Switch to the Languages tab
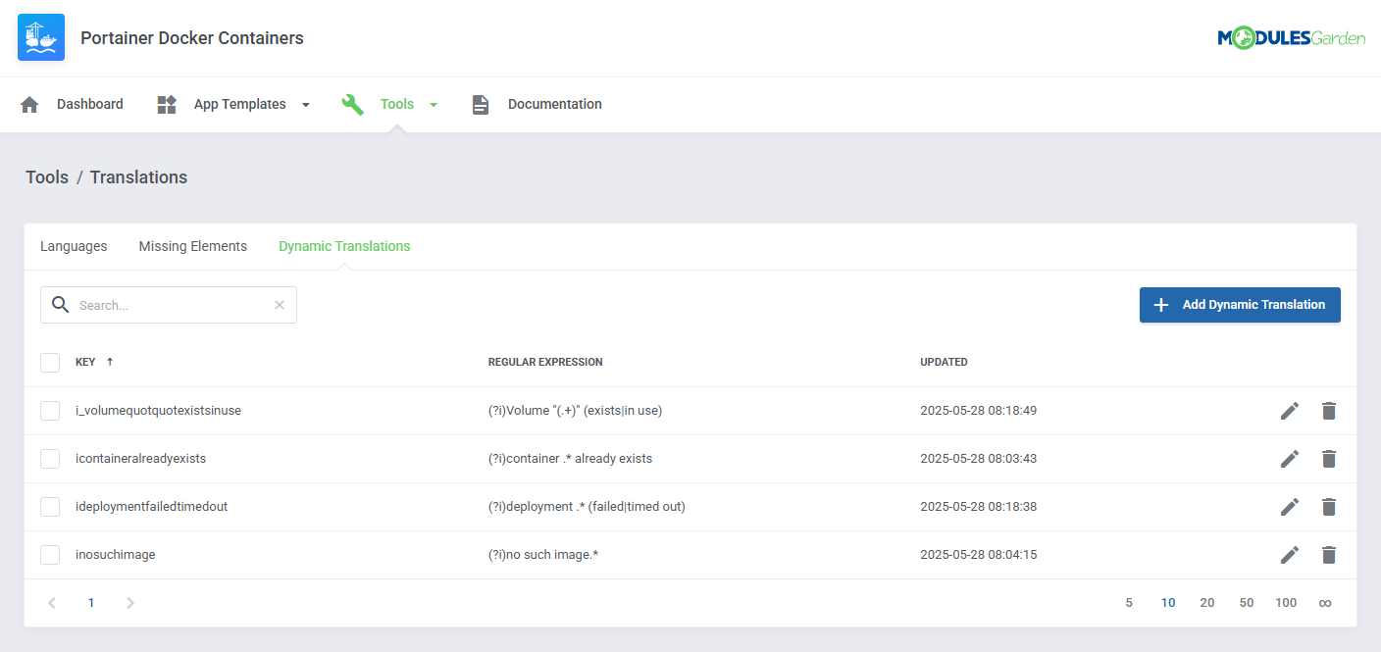Screen dimensions: 1381x652 (73, 246)
